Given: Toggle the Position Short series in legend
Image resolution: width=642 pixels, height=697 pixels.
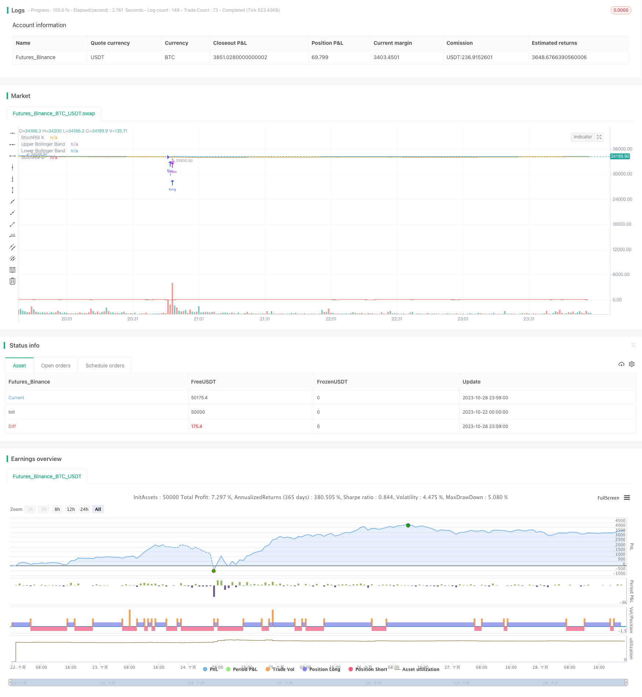Looking at the screenshot, I should 368,669.
